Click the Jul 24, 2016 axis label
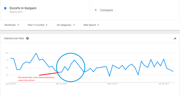180x96 pixels. pyautogui.click(x=11, y=84)
